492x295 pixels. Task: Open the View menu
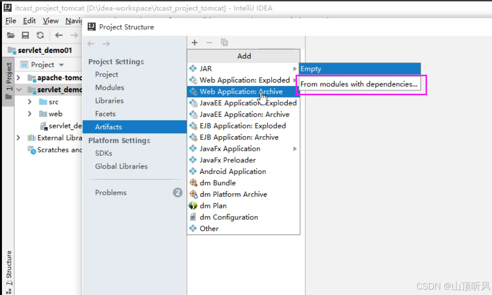point(50,21)
